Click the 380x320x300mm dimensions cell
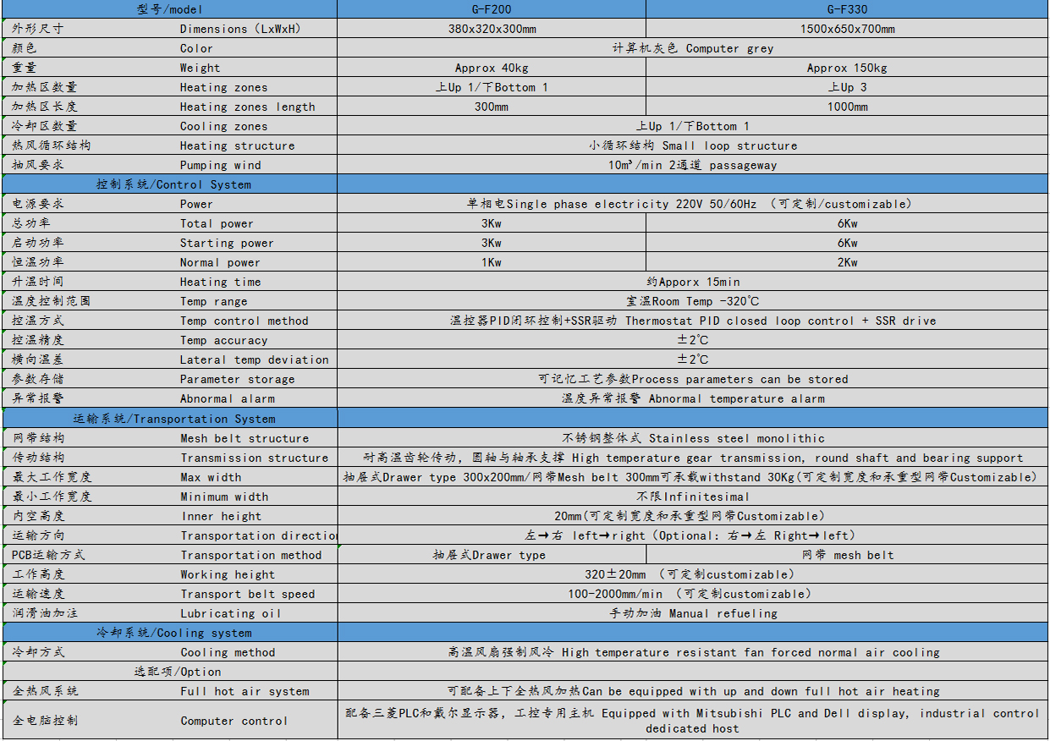The image size is (1050, 741). point(491,29)
